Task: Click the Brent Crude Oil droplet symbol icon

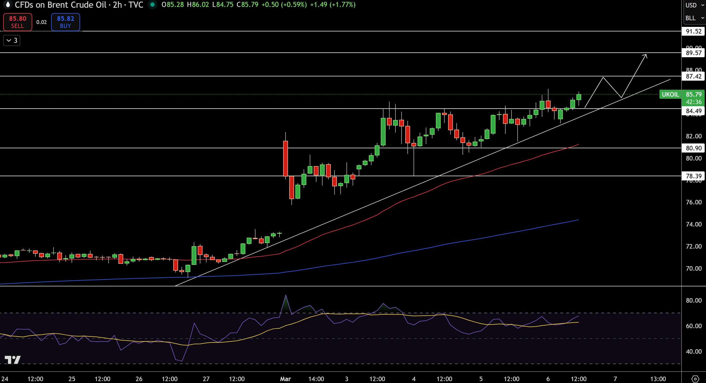Action: click(x=8, y=5)
